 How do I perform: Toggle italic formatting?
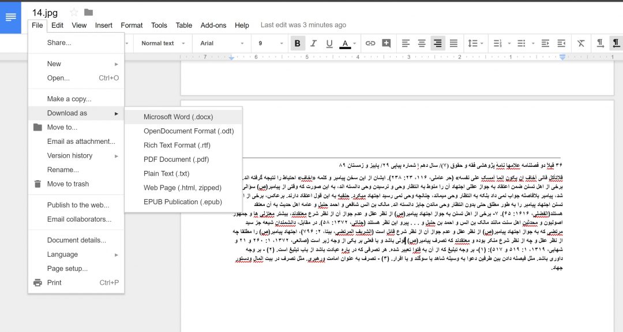[314, 43]
